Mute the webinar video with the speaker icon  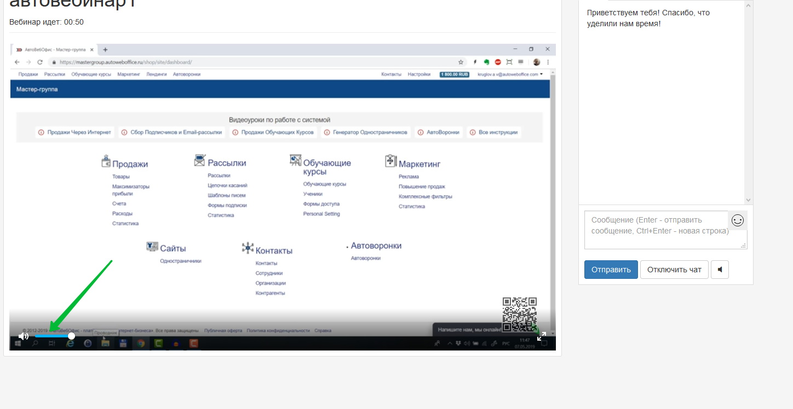pos(23,336)
